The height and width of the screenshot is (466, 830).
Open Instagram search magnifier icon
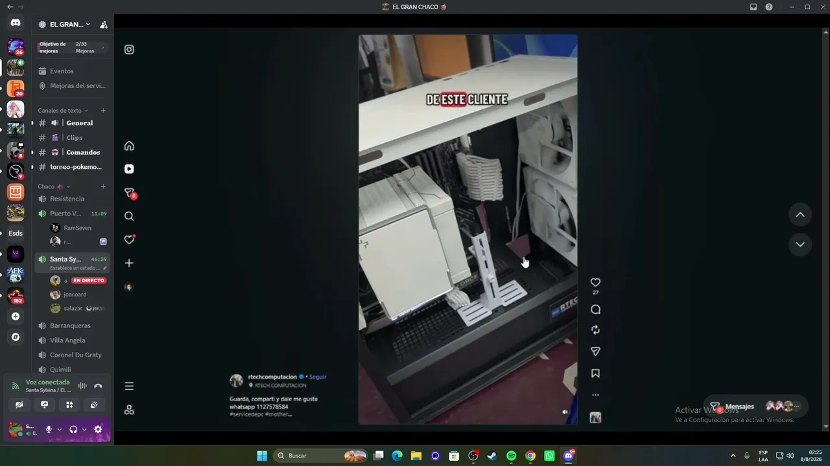pyautogui.click(x=129, y=216)
